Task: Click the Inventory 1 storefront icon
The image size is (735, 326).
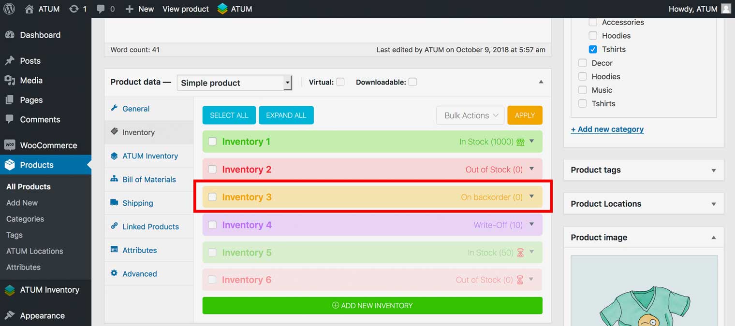Action: click(x=520, y=142)
